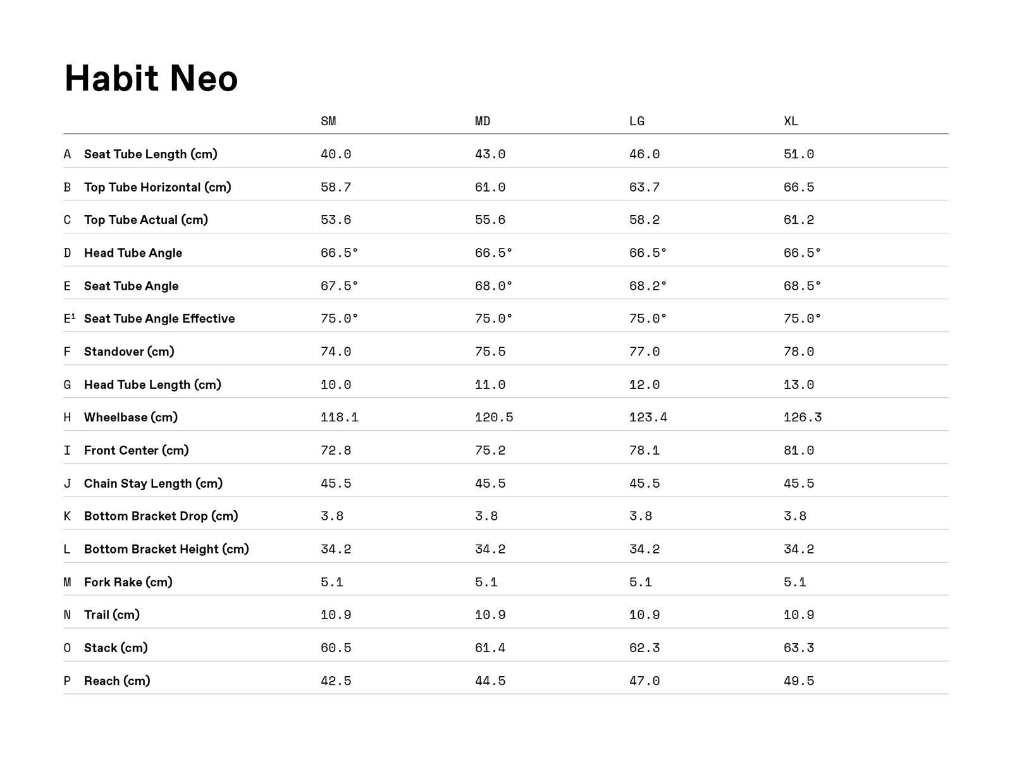Click the Seat Tube Length row label
1012x759 pixels.
tap(151, 154)
